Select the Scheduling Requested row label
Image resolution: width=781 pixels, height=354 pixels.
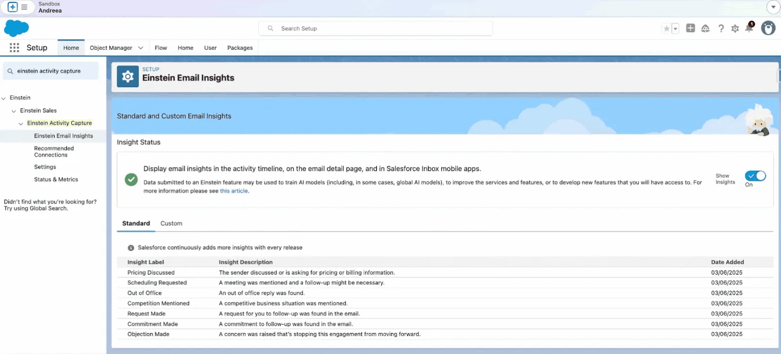(157, 283)
